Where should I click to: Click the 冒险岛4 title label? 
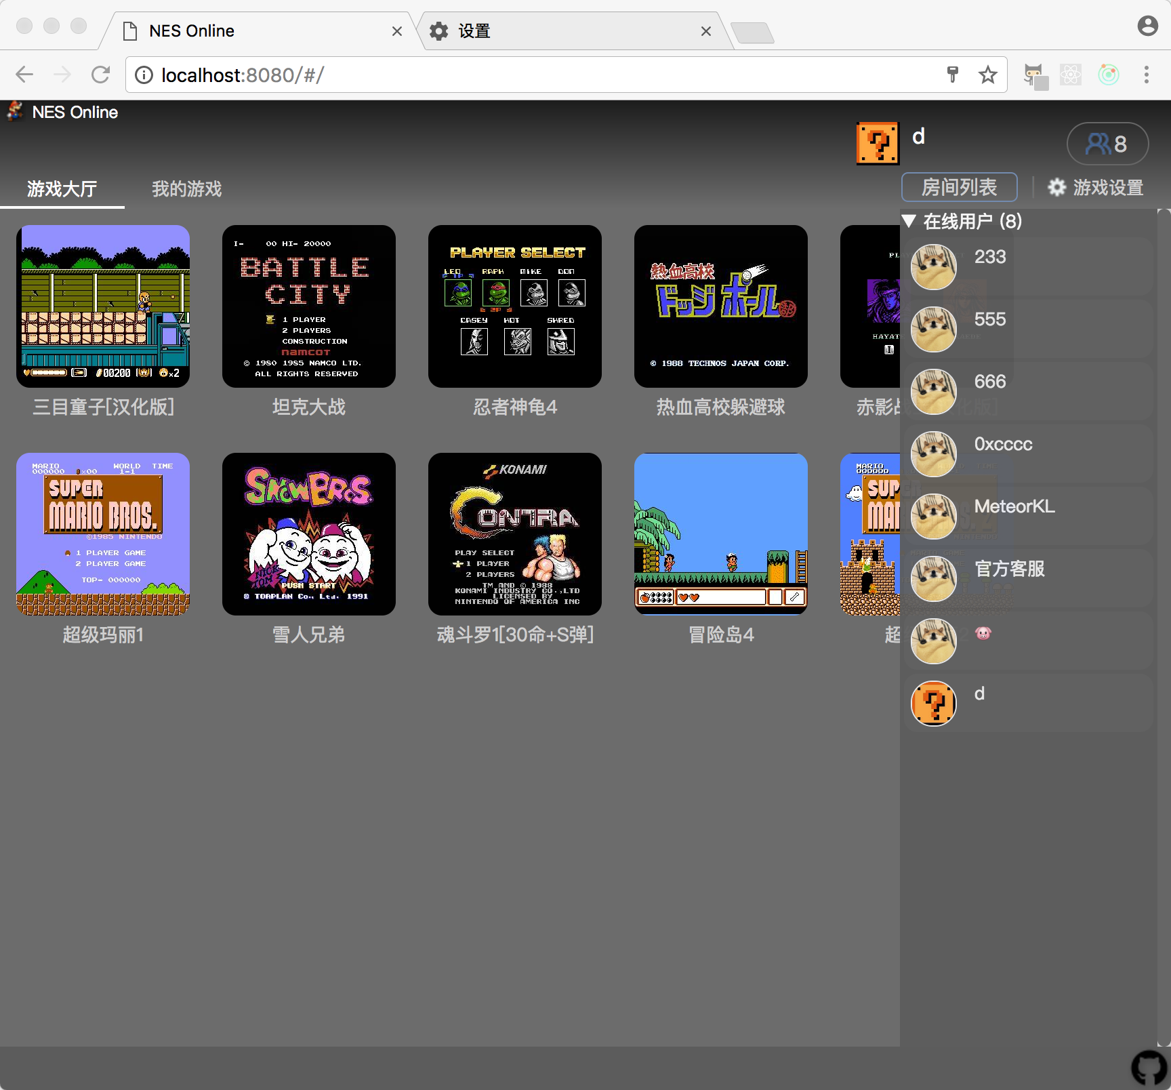click(x=721, y=634)
